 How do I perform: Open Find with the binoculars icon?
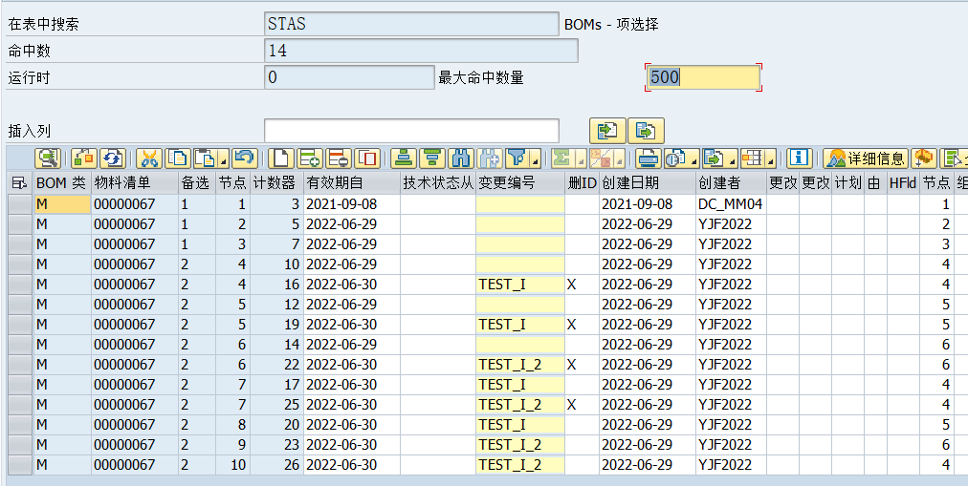click(x=460, y=158)
